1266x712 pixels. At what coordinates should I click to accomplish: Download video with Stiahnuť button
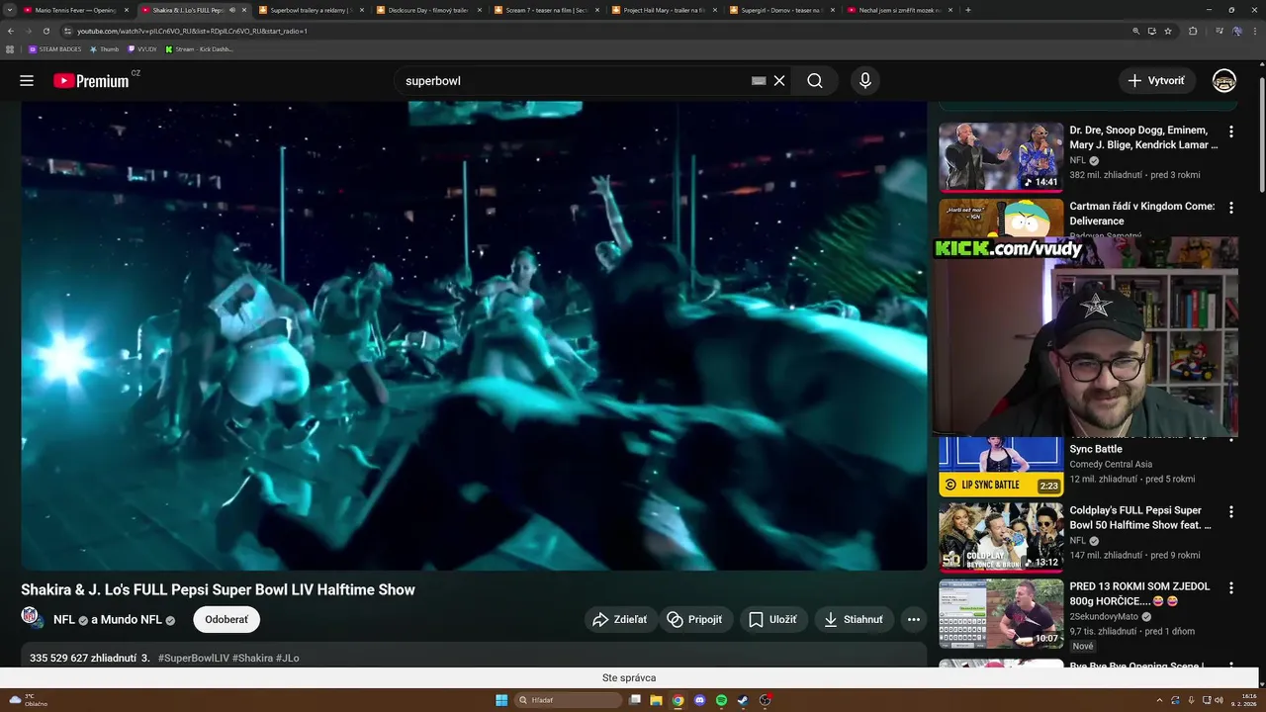(x=855, y=620)
